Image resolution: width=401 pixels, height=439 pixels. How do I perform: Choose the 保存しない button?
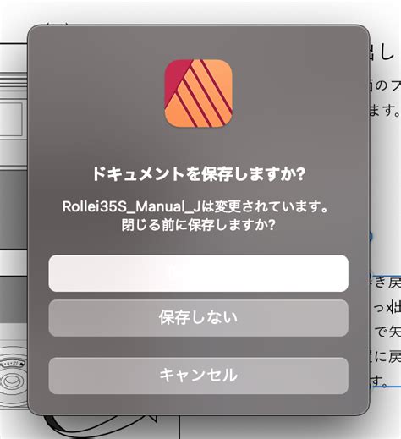pyautogui.click(x=198, y=318)
